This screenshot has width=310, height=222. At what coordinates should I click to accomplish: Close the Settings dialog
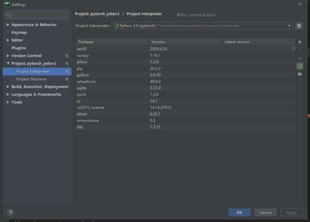[300, 4]
